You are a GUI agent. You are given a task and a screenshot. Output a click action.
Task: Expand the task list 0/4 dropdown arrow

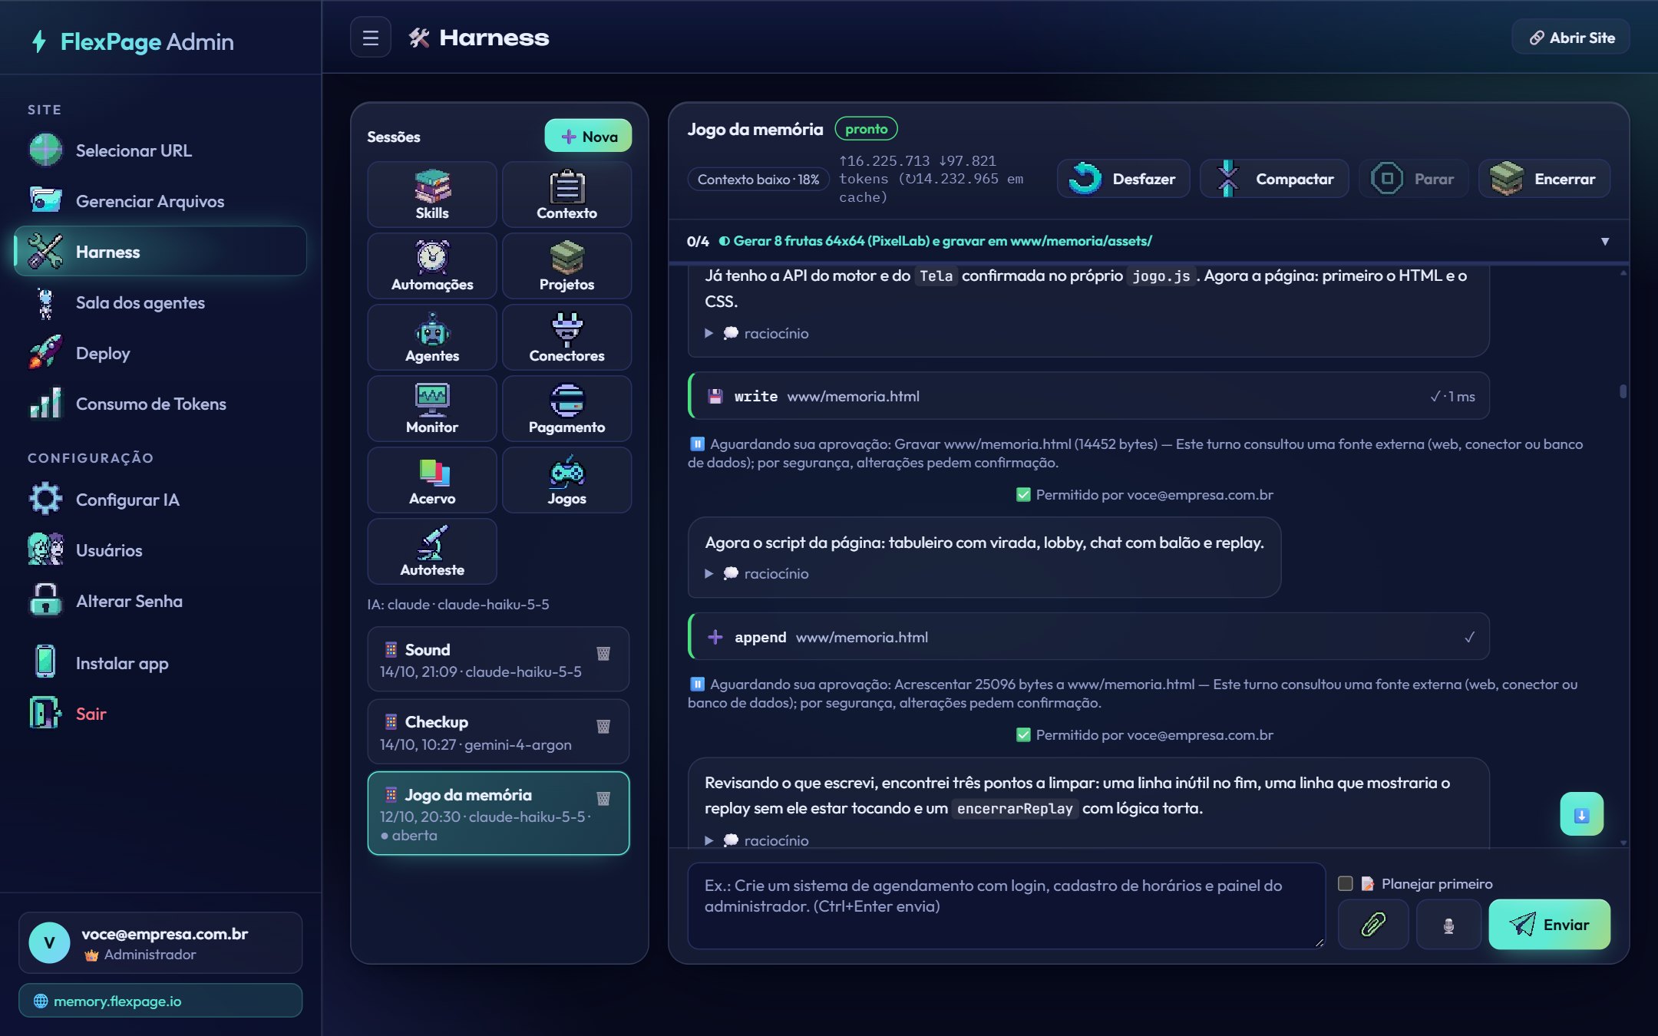[x=1604, y=241]
